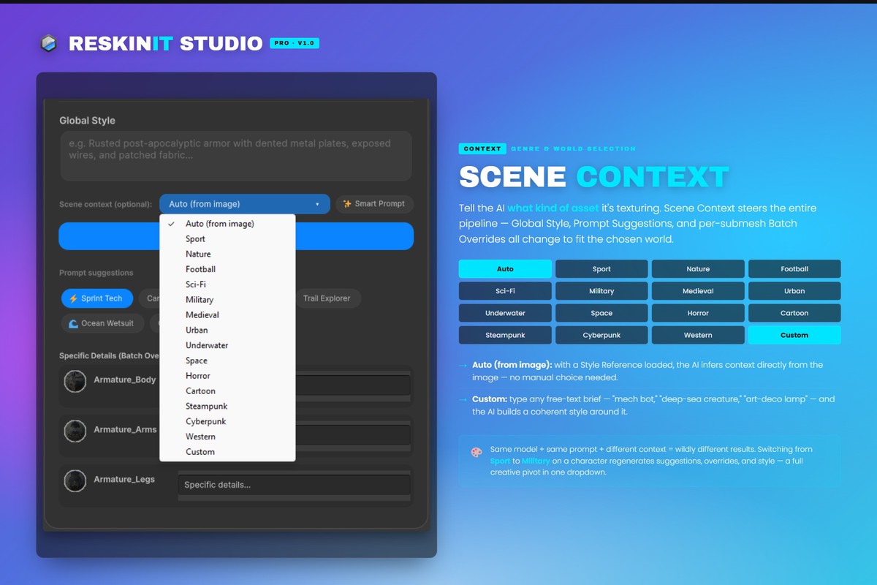The image size is (877, 585).
Task: Choose Football from the dropdown list
Action: (x=227, y=269)
